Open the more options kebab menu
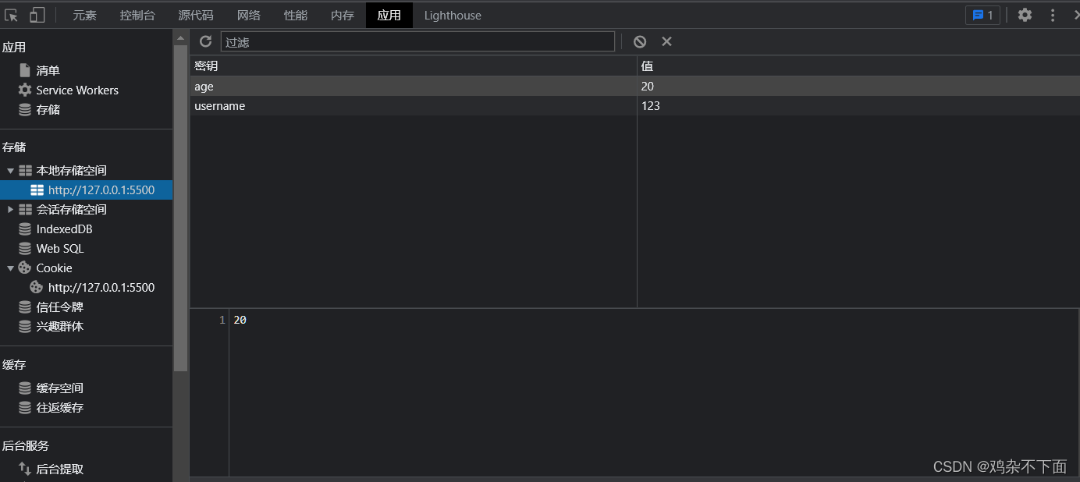Screen dimensions: 1080x482 (x=1053, y=15)
